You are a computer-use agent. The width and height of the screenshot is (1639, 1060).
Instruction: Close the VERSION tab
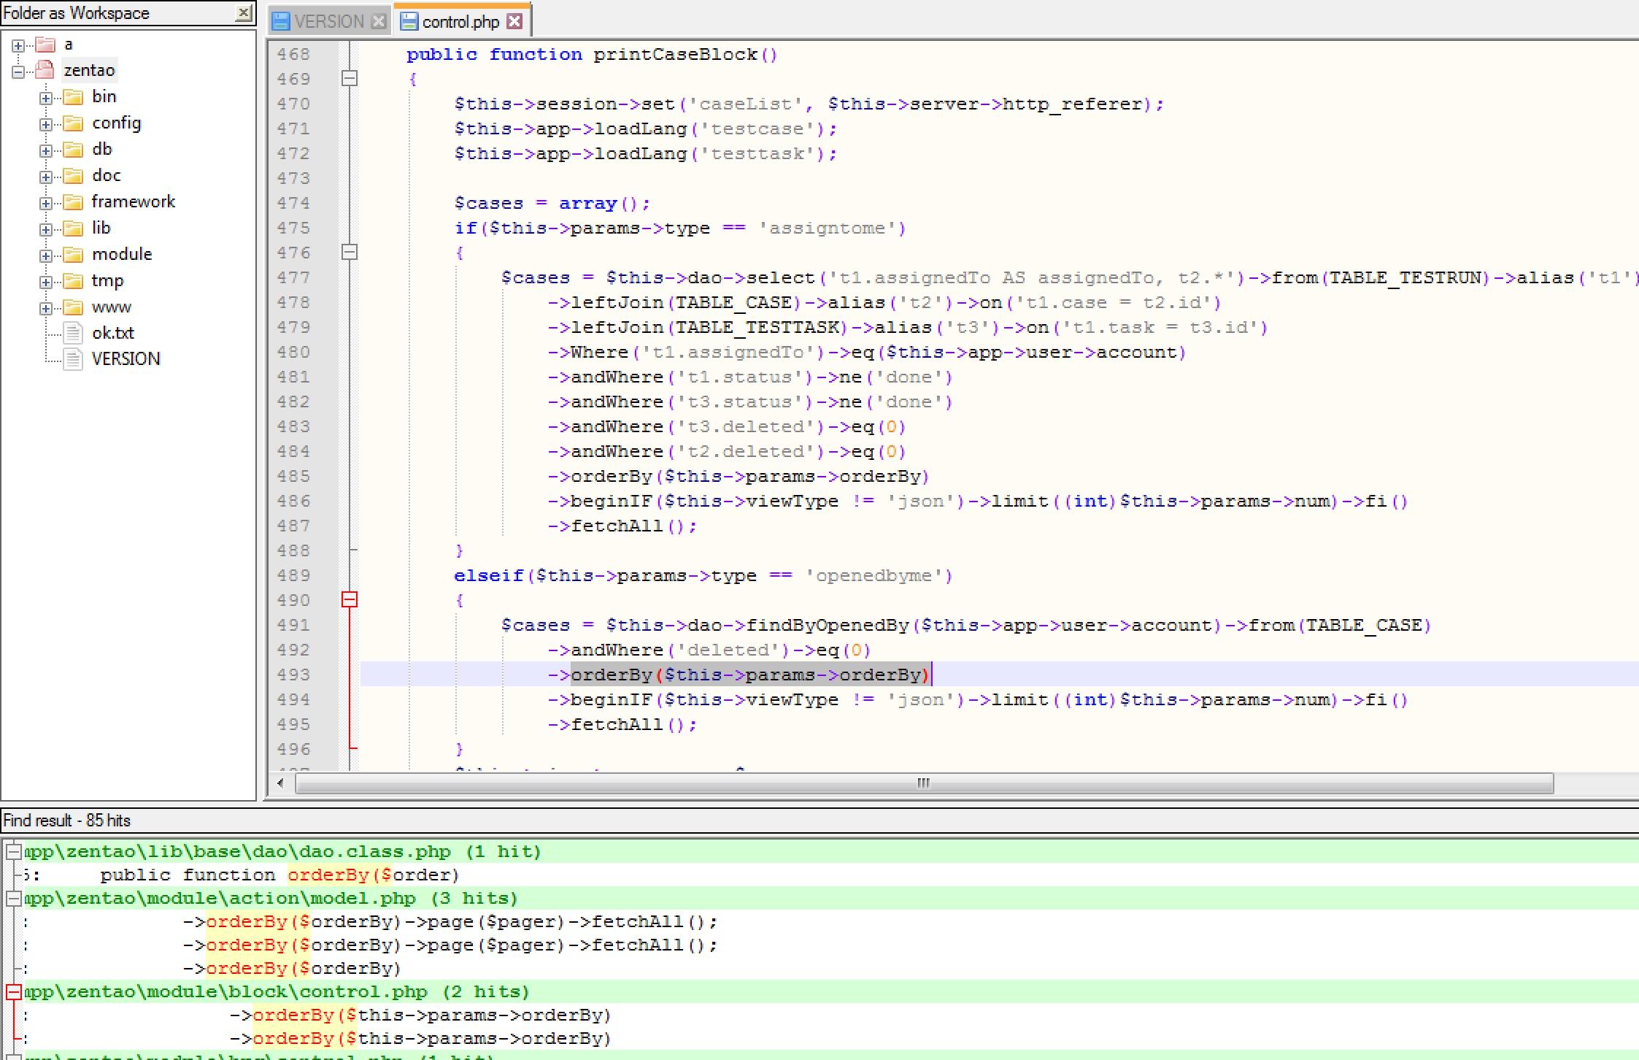click(x=378, y=21)
